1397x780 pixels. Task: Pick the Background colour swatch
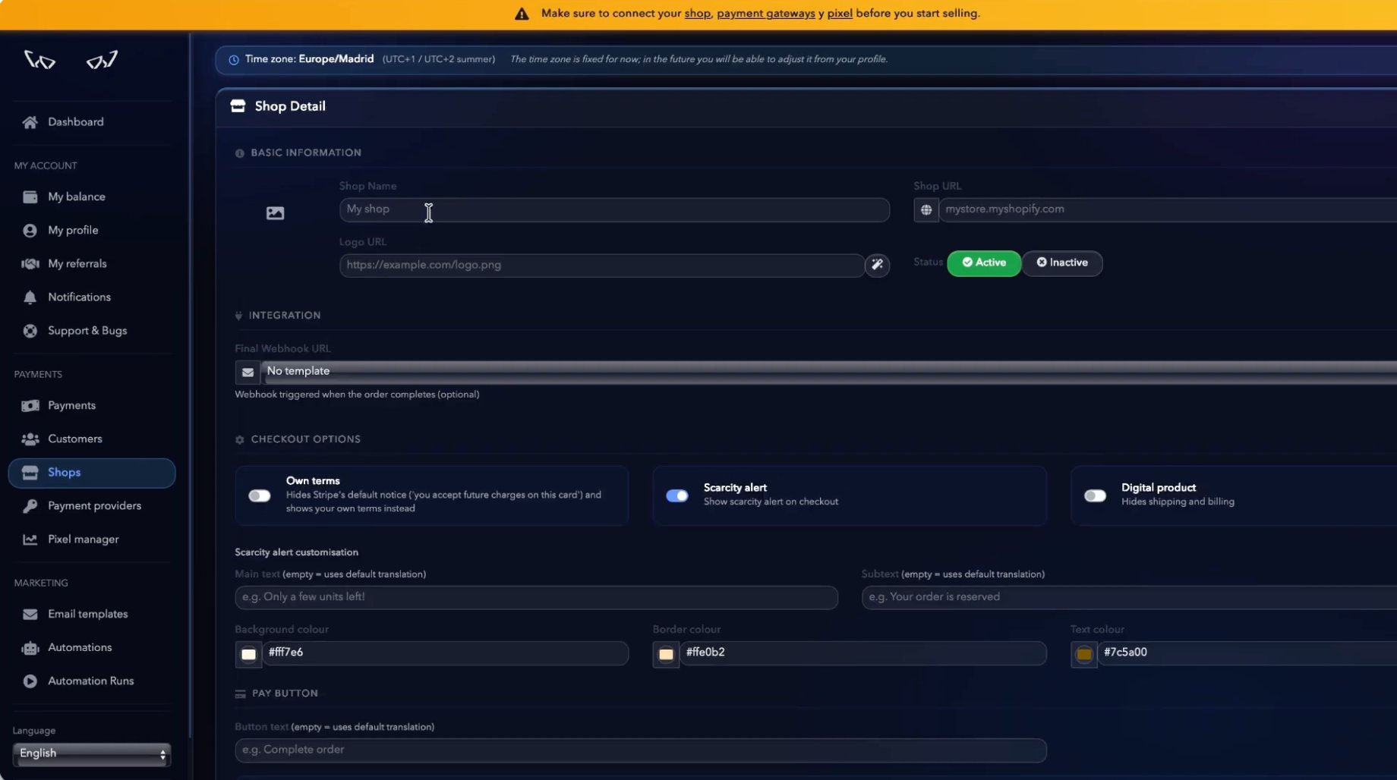[x=248, y=654]
